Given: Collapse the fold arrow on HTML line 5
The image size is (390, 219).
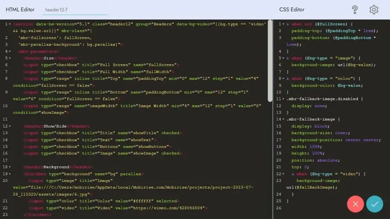Looking at the screenshot, I should click(x=10, y=58).
